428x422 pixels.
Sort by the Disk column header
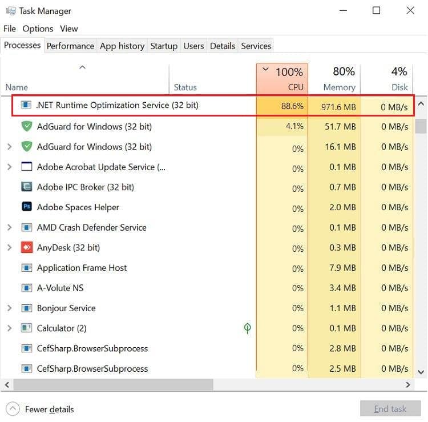point(386,79)
